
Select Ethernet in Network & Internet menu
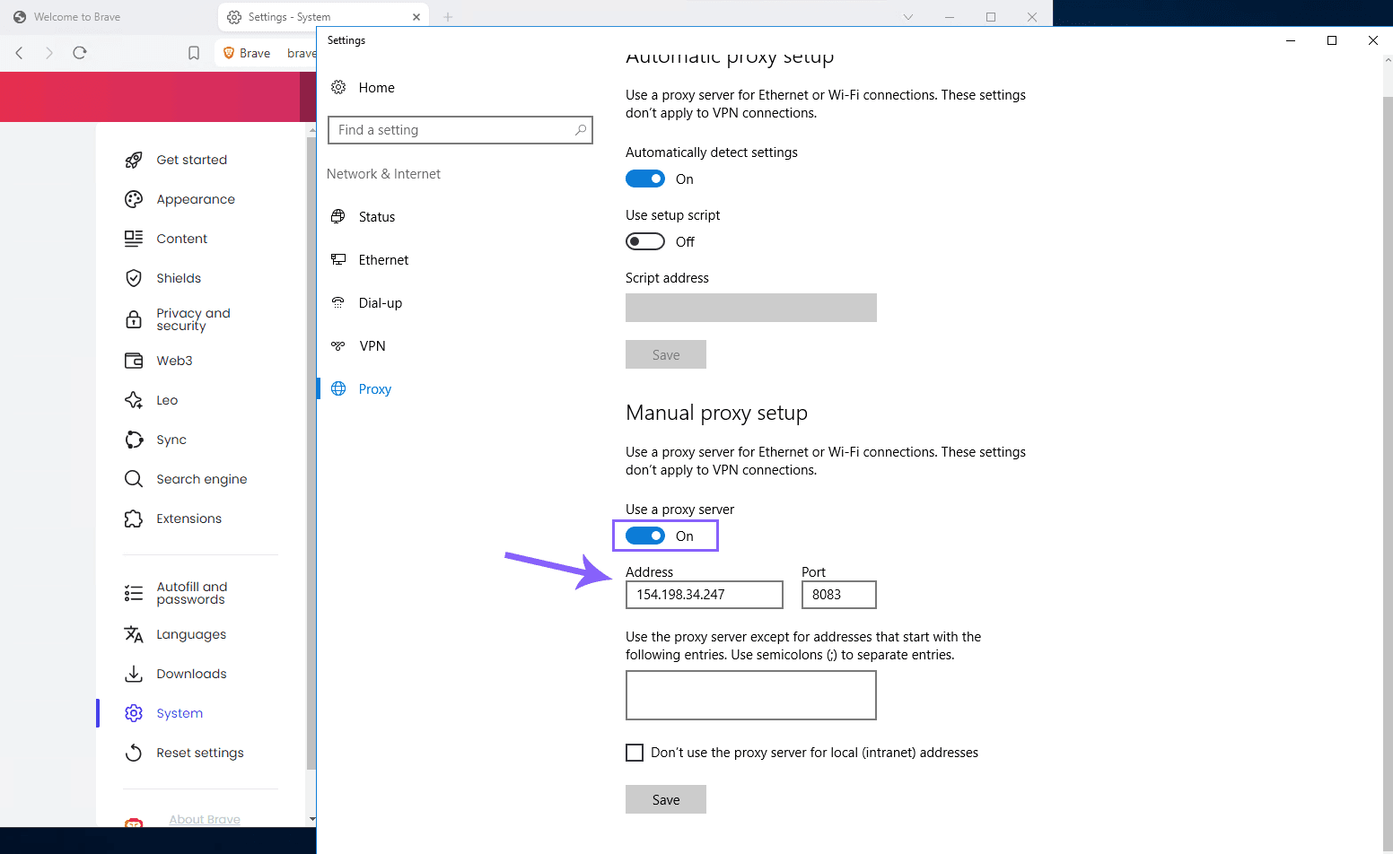coord(383,260)
